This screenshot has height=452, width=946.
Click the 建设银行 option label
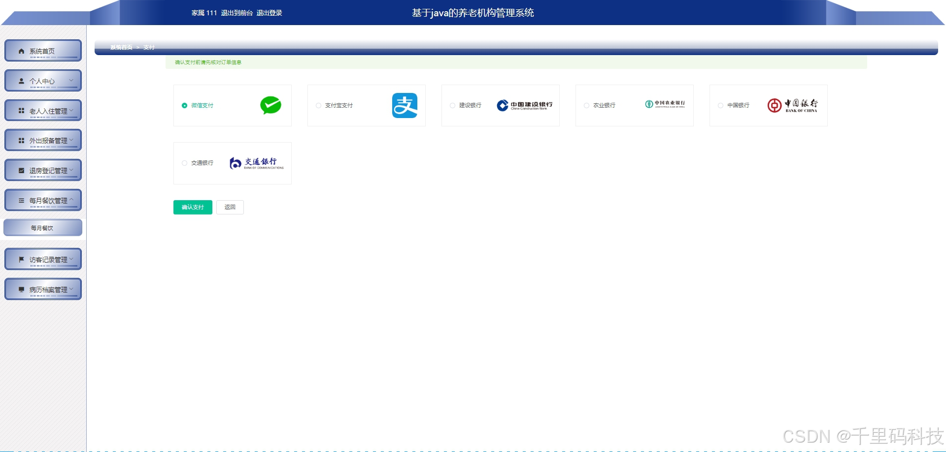470,105
